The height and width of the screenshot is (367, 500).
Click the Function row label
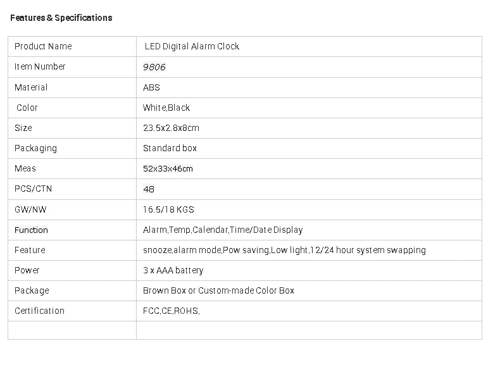click(x=31, y=230)
